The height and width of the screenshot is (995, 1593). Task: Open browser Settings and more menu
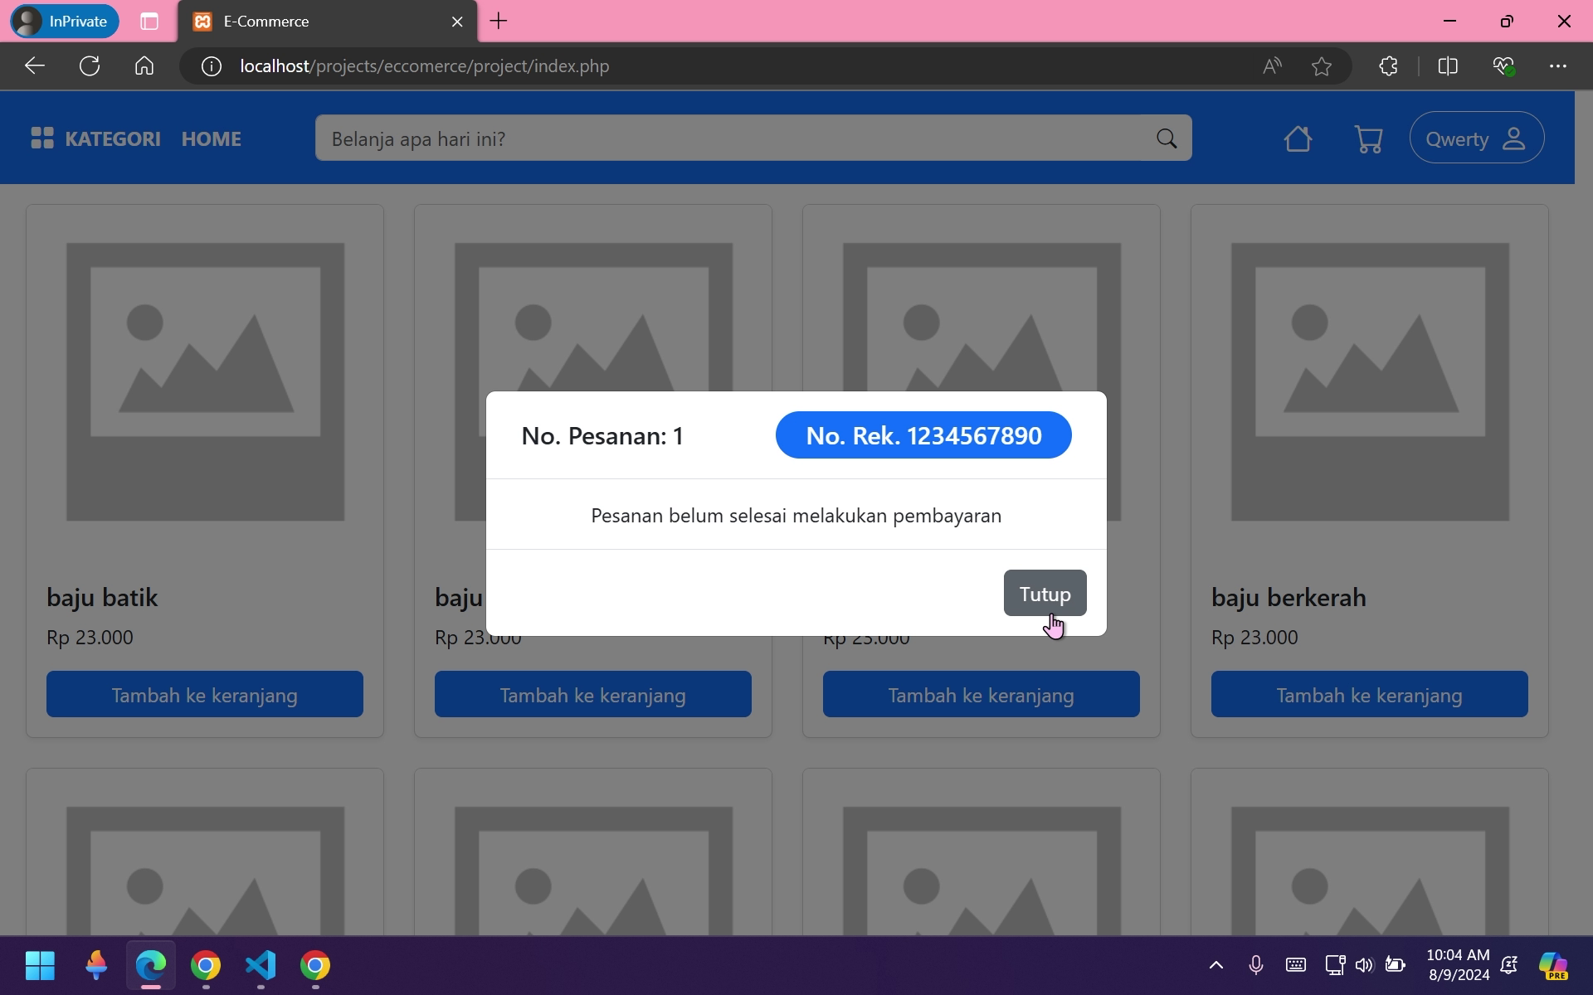pyautogui.click(x=1558, y=66)
